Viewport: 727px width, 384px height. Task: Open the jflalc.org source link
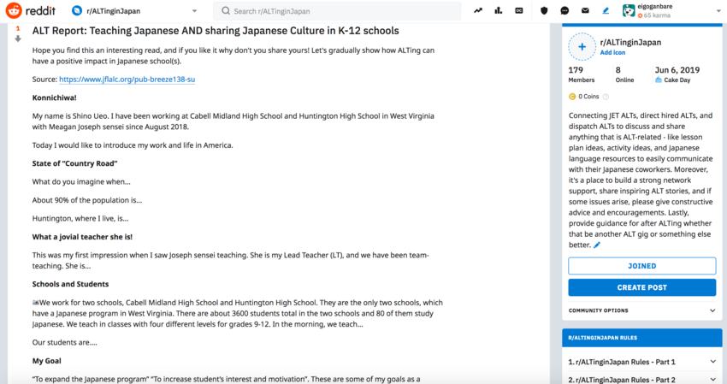point(127,80)
